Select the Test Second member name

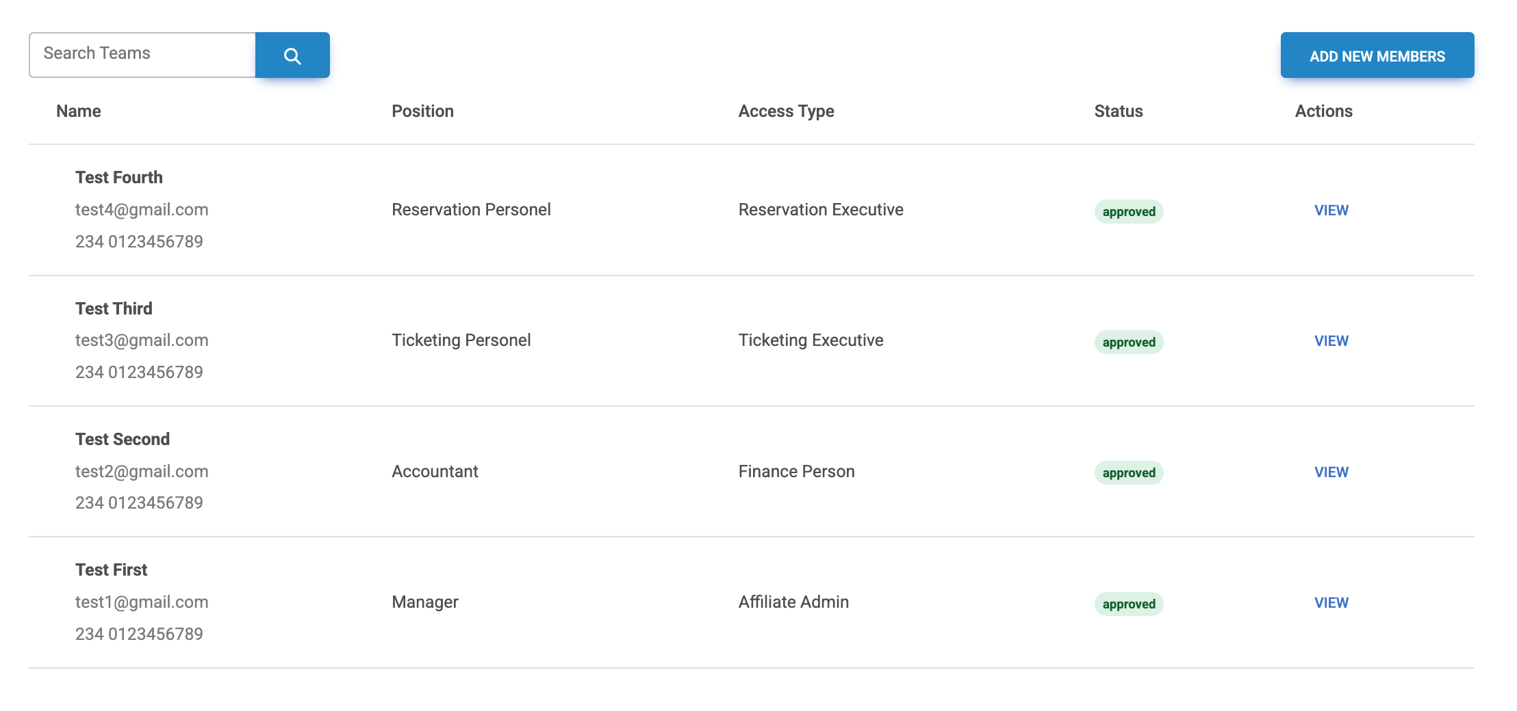click(x=123, y=440)
